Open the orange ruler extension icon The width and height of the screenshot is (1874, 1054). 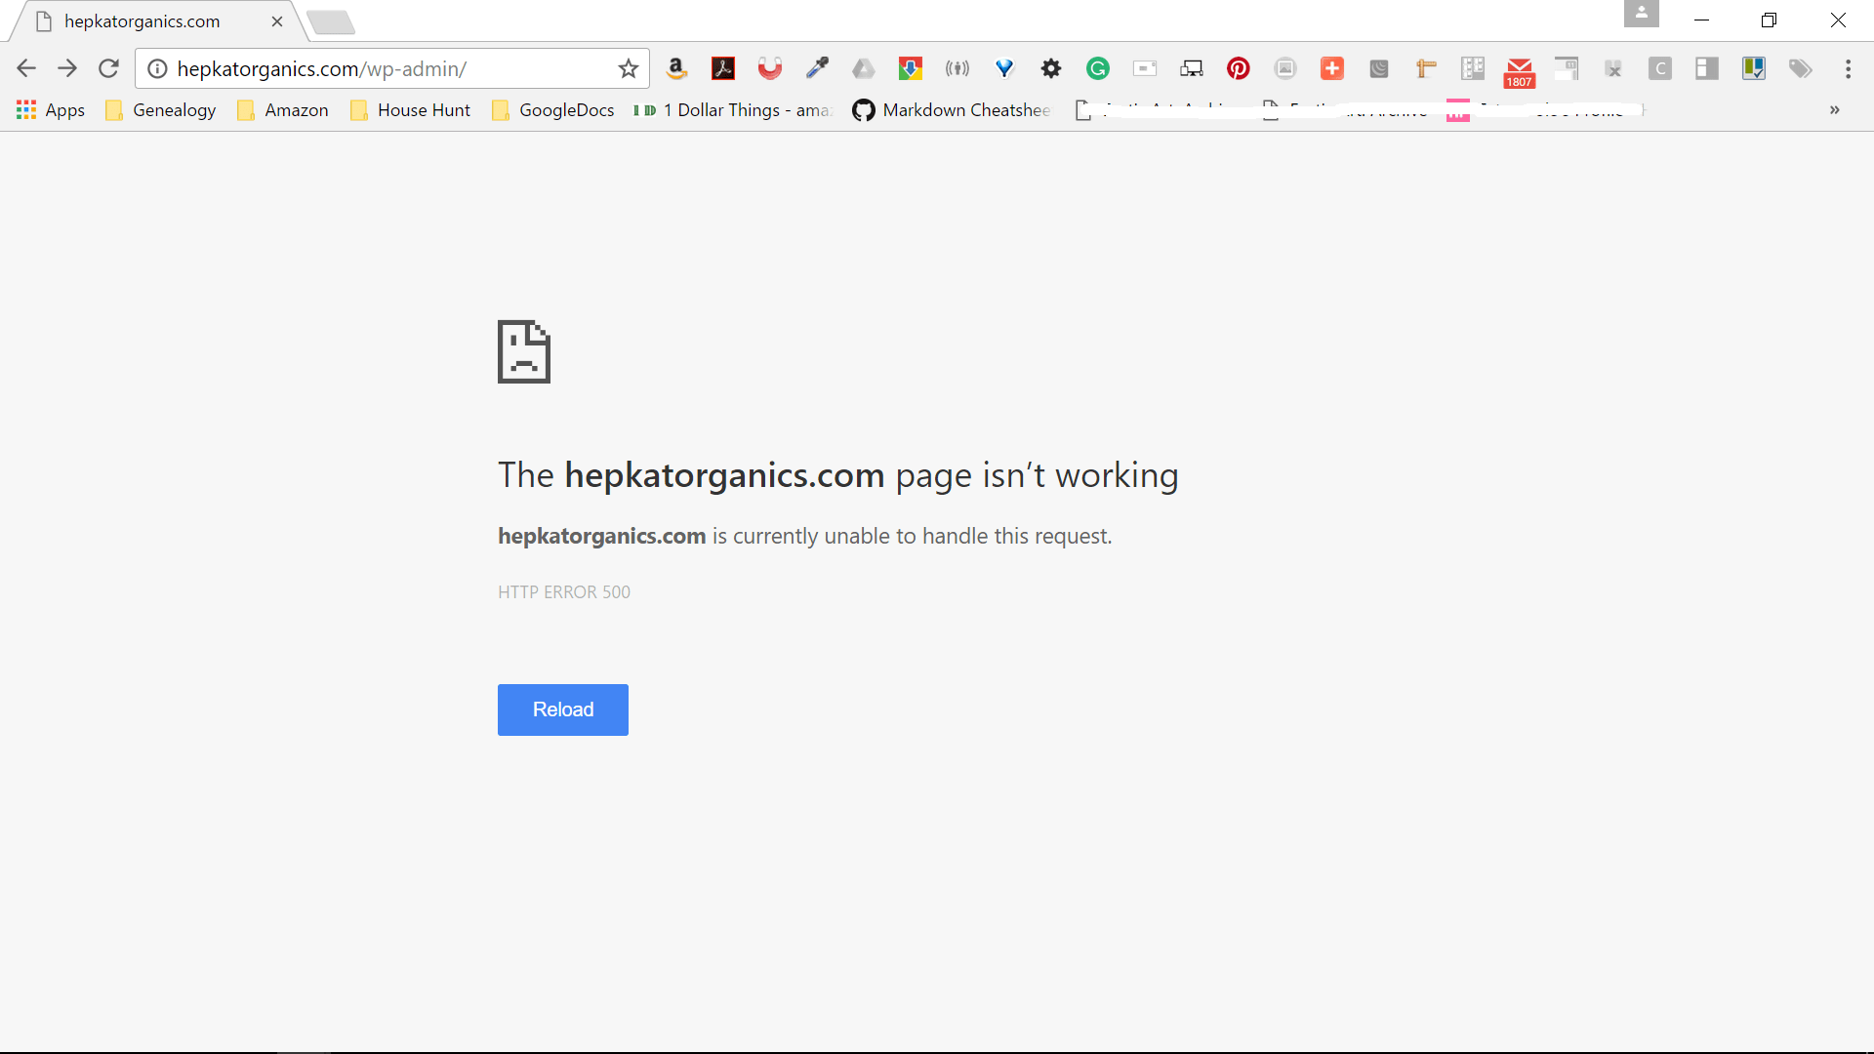(1426, 68)
